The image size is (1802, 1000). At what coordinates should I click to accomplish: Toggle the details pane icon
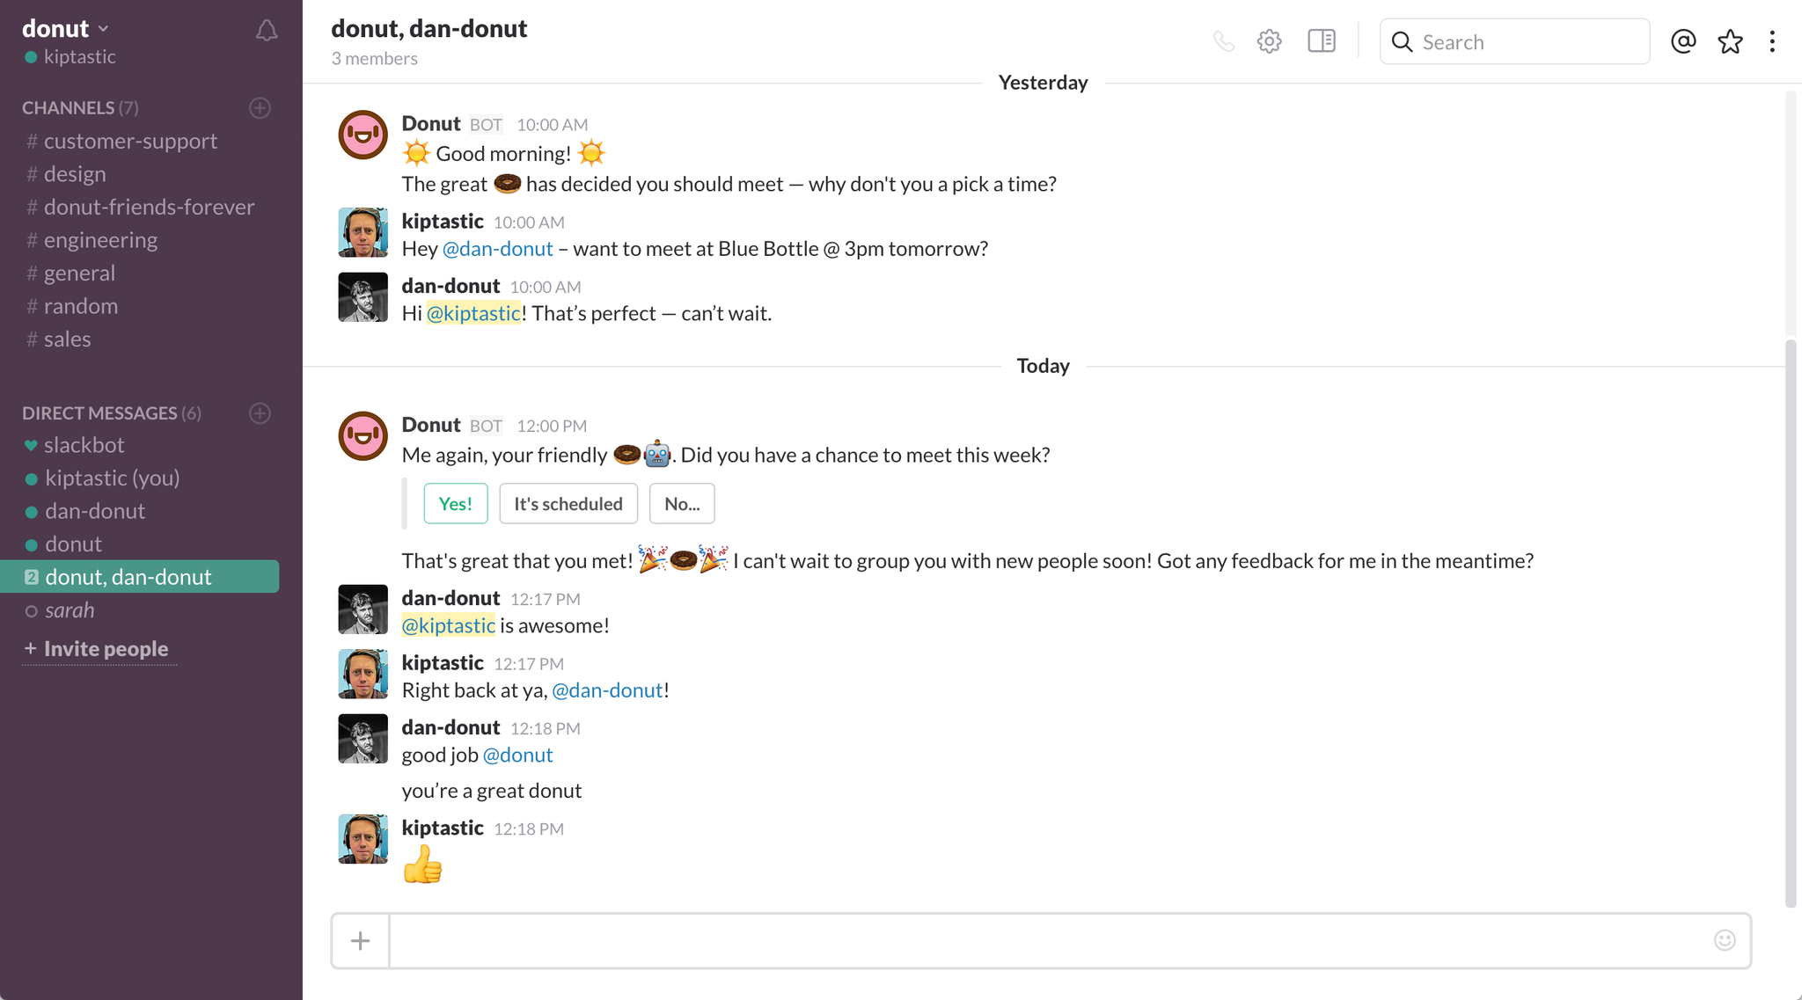coord(1322,41)
